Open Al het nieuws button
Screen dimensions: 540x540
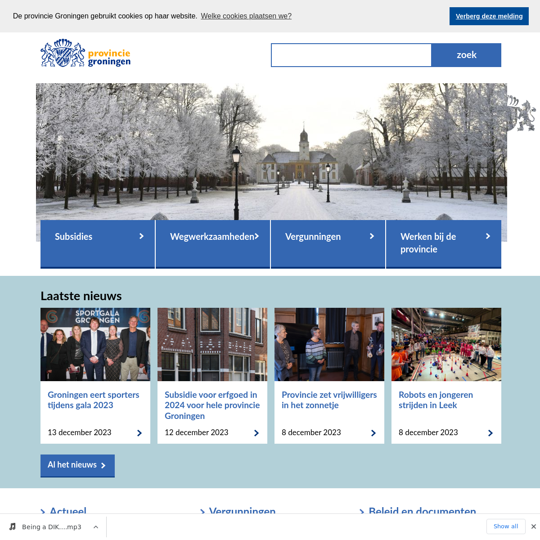point(77,466)
